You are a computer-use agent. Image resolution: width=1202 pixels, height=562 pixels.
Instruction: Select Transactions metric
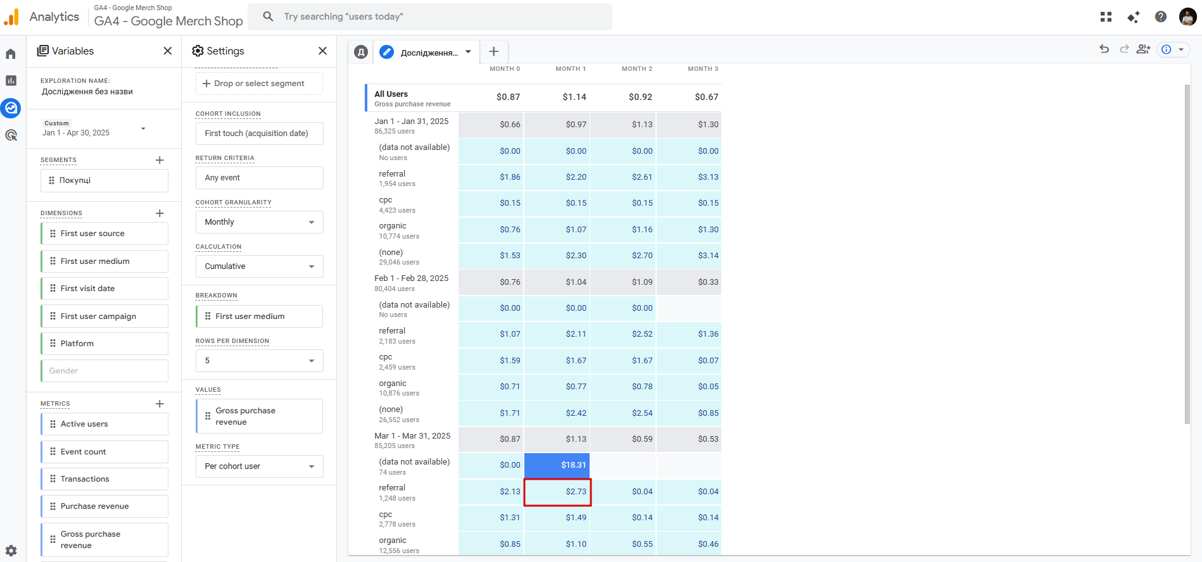pos(104,479)
